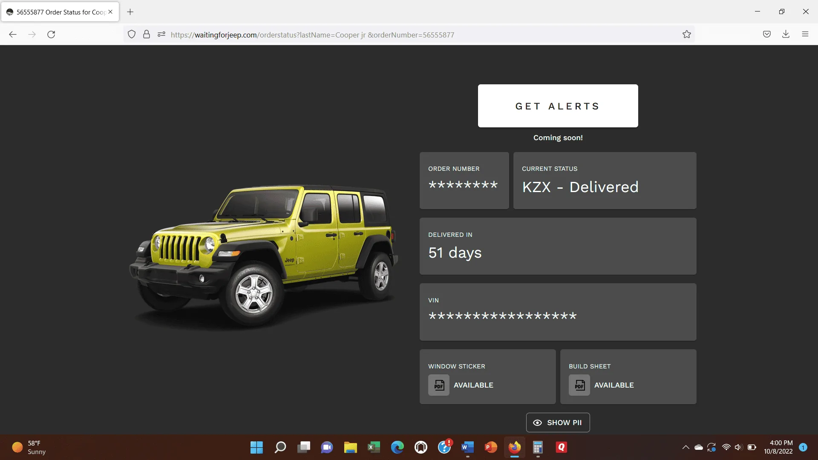
Task: Open the tracking protection shield icon
Action: pos(132,34)
